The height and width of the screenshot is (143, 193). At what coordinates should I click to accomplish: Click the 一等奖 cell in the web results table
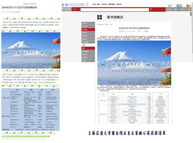pos(103,100)
